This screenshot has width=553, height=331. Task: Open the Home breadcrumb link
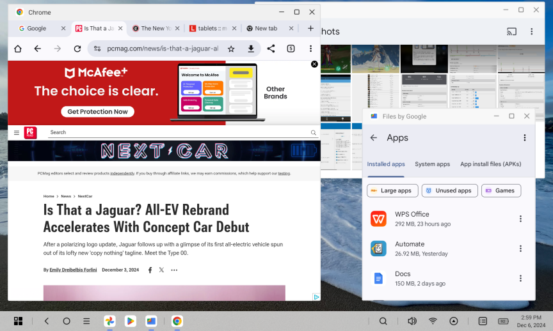(49, 196)
